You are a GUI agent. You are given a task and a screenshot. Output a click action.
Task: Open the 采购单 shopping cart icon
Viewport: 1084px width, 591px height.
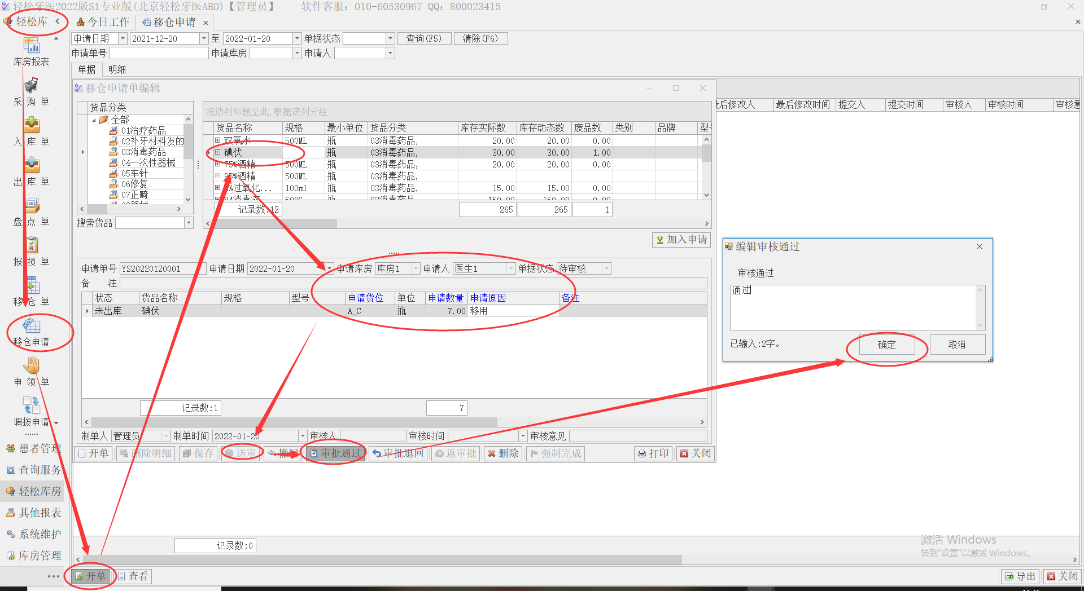click(32, 85)
